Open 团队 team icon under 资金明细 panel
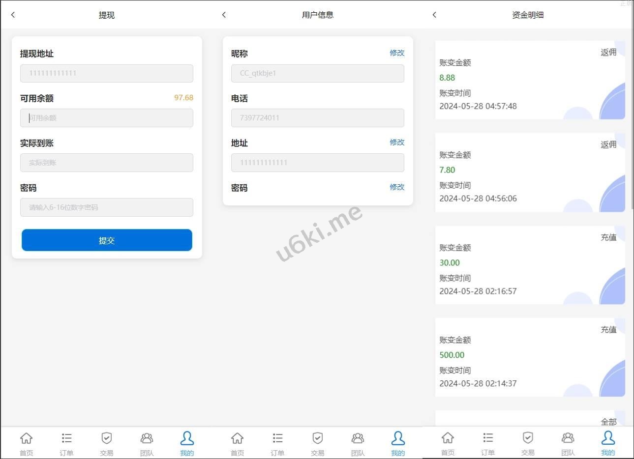 tap(568, 443)
